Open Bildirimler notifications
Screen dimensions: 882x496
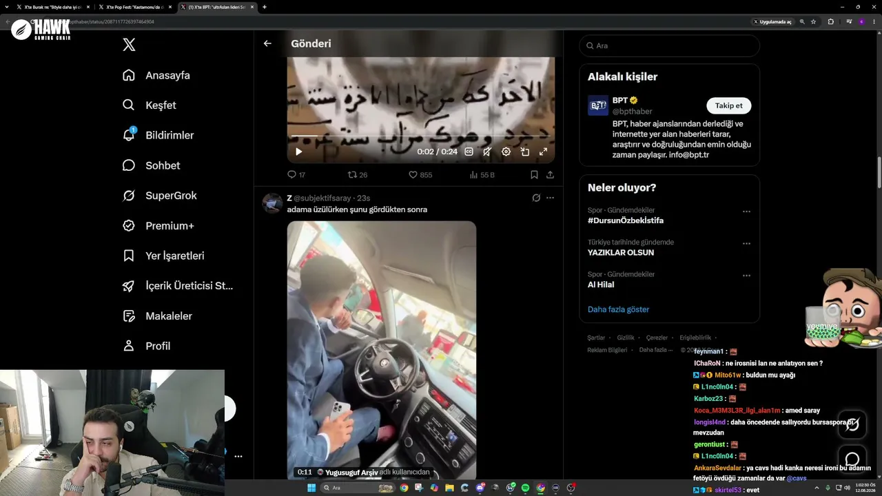tap(158, 135)
